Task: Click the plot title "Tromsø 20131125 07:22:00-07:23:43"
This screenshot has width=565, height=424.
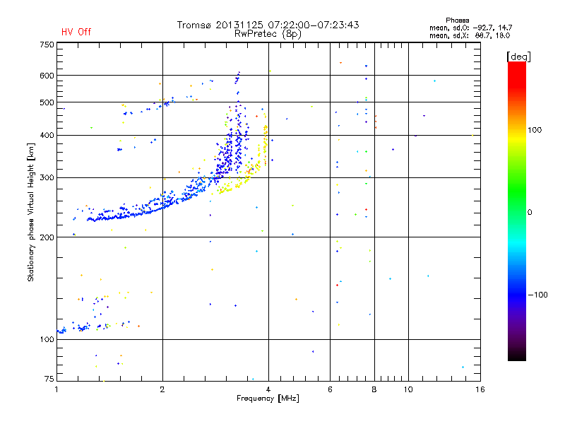Action: click(268, 25)
